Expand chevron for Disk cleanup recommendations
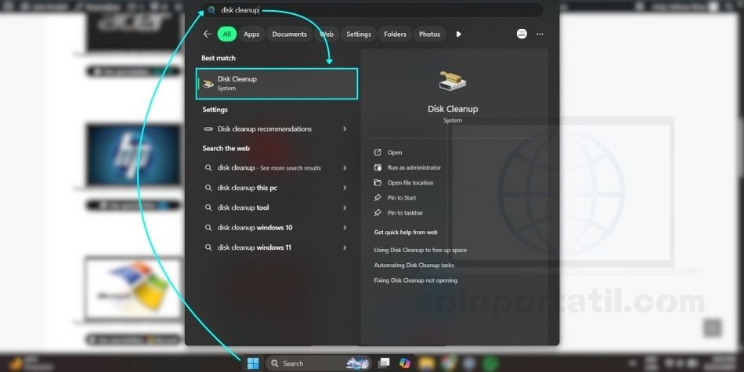This screenshot has height=372, width=744. pos(345,129)
